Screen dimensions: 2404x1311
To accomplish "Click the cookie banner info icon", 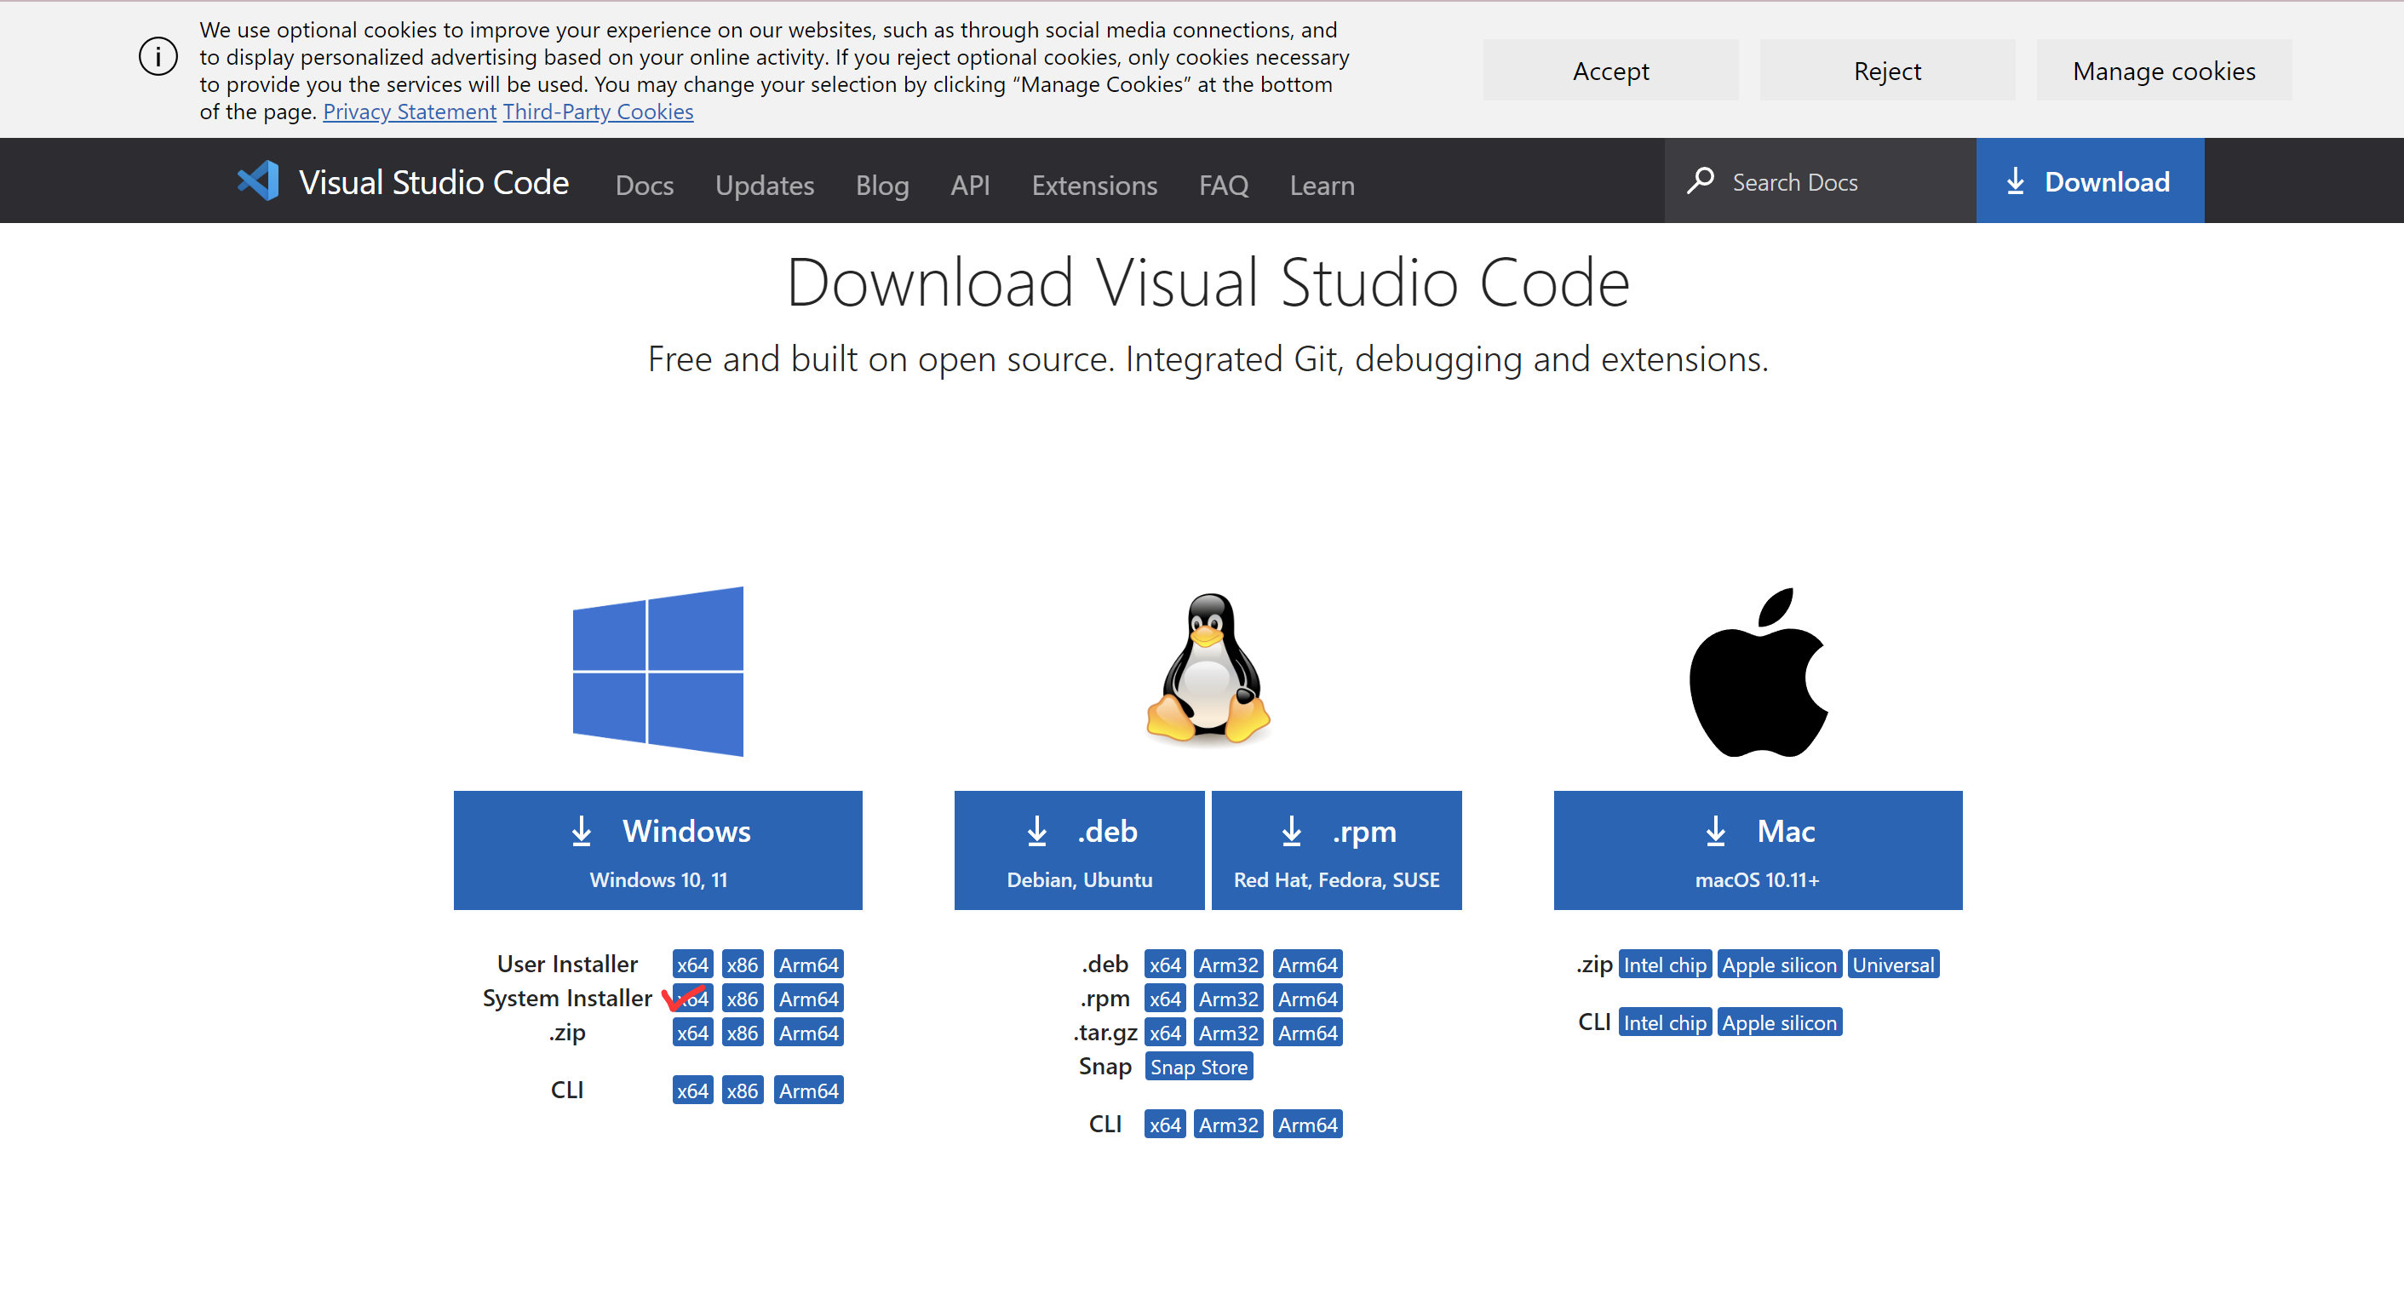I will (x=158, y=58).
